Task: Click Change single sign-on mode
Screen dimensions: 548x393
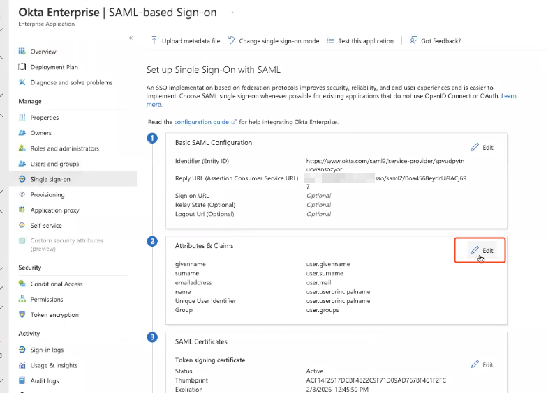Action: click(x=273, y=41)
